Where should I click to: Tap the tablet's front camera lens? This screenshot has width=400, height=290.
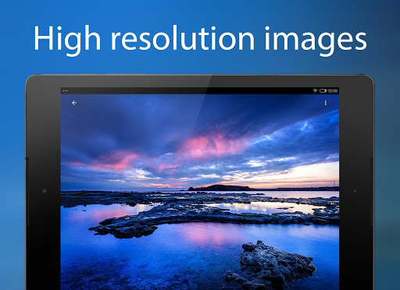click(x=45, y=191)
